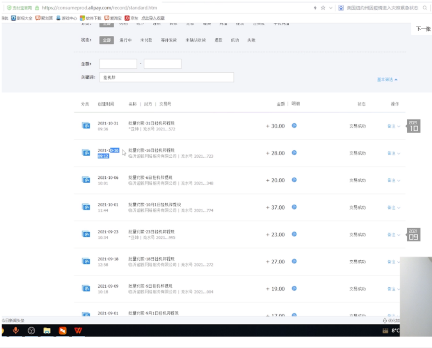Click the 下一张 next button

point(423,29)
